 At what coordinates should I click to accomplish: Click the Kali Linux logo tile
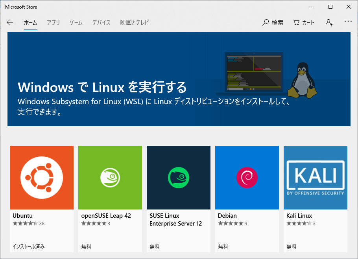316,178
